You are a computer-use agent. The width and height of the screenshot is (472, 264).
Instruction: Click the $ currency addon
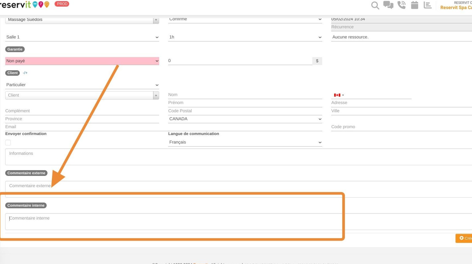(x=317, y=61)
